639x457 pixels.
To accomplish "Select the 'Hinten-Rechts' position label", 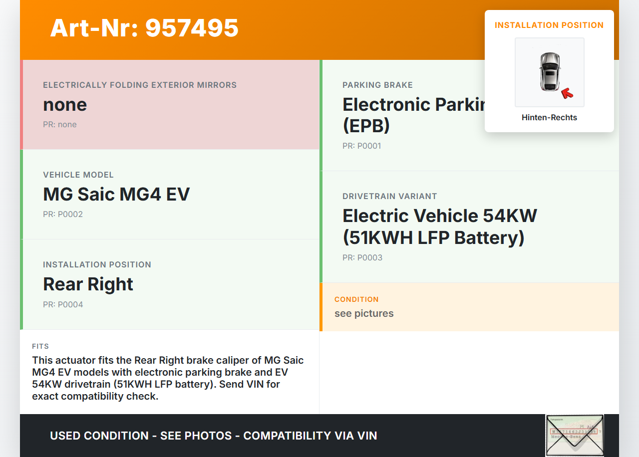I will point(549,118).
